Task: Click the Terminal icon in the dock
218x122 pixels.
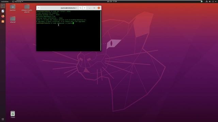Action: point(3,6)
